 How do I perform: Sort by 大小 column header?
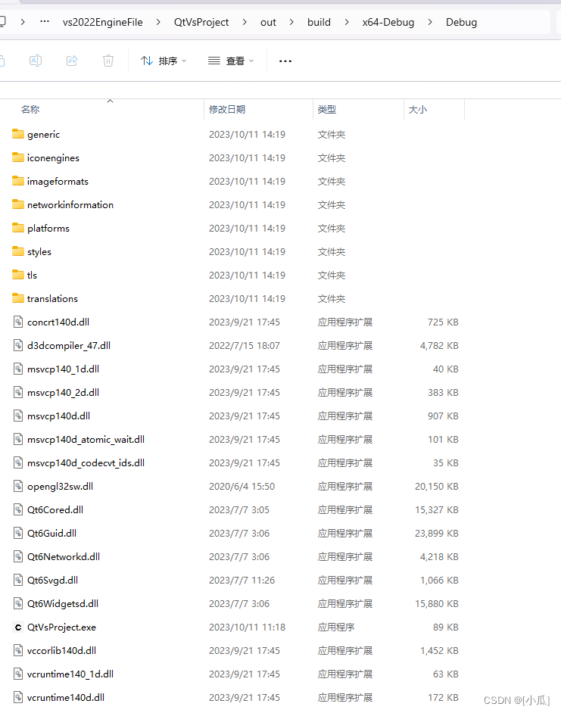tap(418, 109)
